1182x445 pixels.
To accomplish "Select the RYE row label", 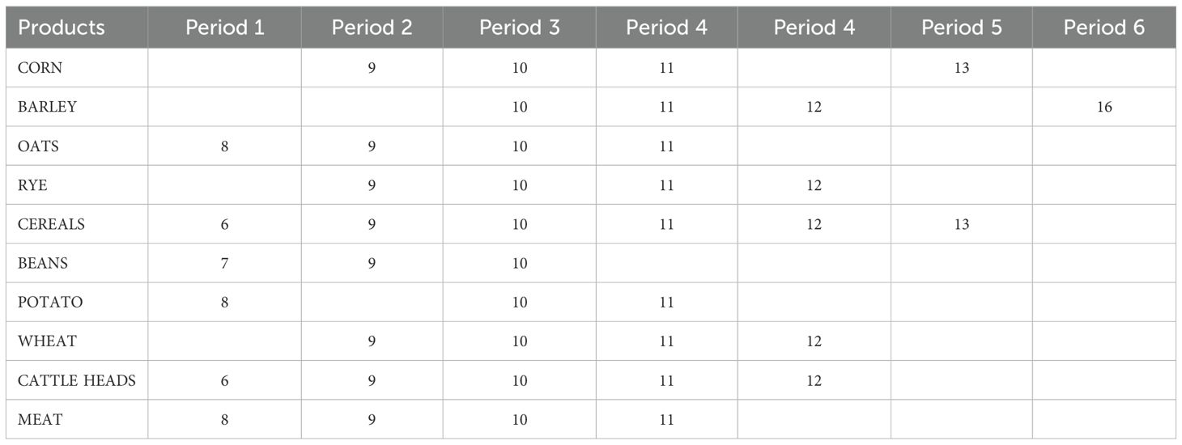I will 32,185.
